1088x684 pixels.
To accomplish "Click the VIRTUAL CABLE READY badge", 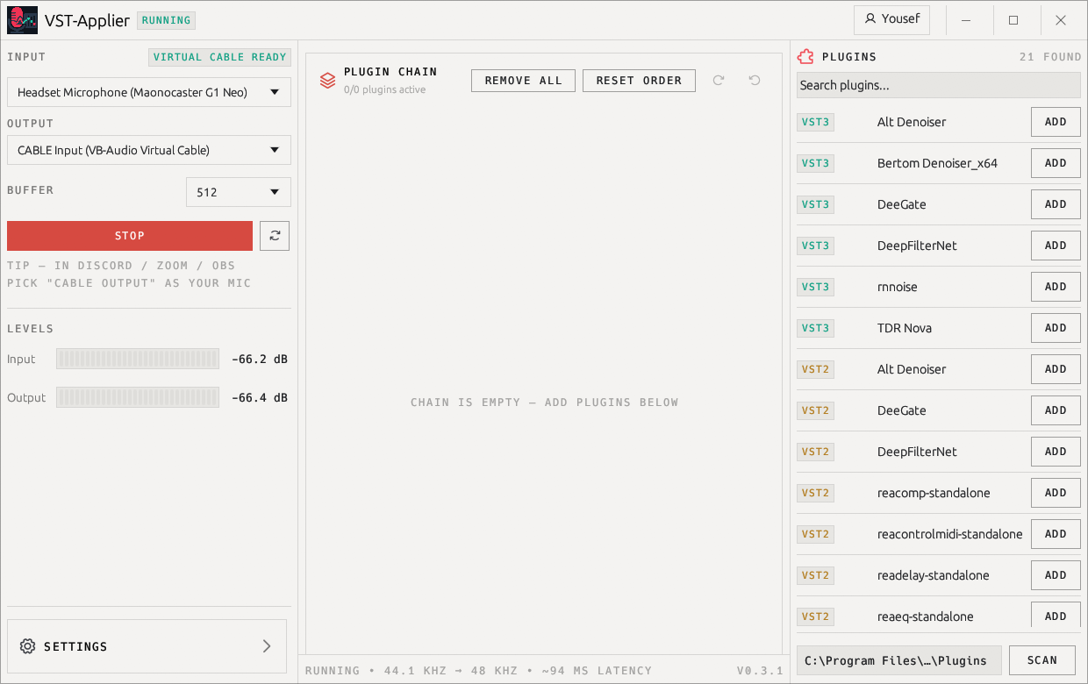I will click(x=220, y=57).
